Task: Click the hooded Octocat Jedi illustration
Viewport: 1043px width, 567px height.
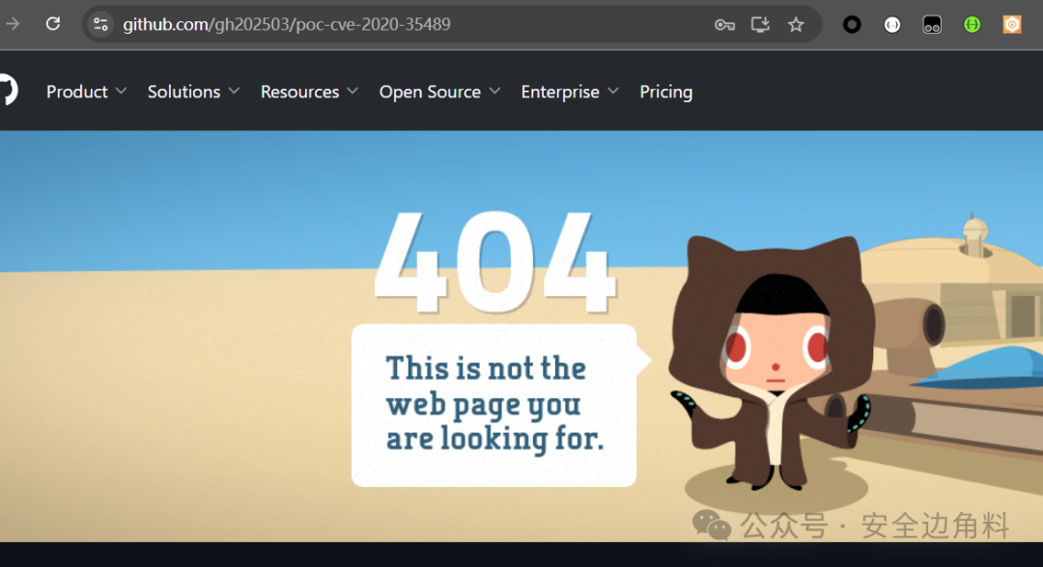Action: [772, 362]
